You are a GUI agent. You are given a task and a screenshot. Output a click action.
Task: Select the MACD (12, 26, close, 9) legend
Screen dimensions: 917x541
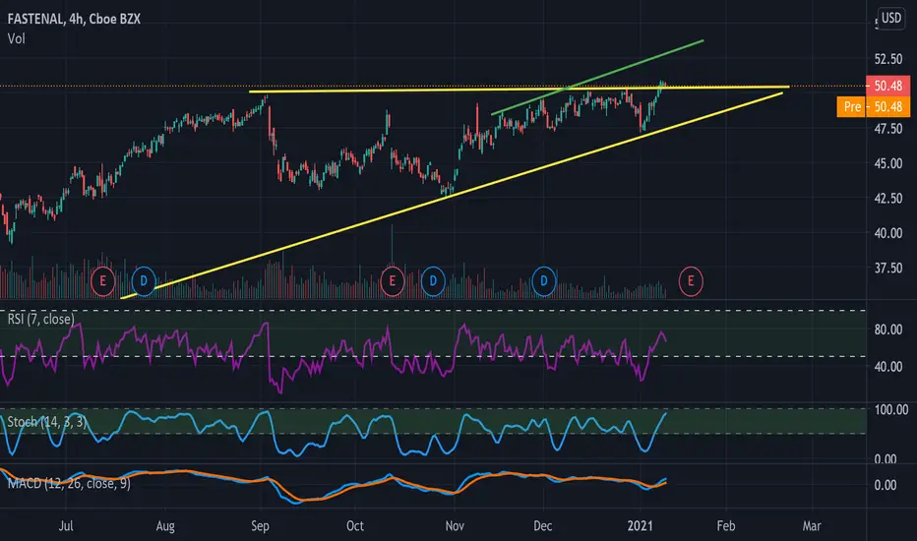click(x=69, y=484)
